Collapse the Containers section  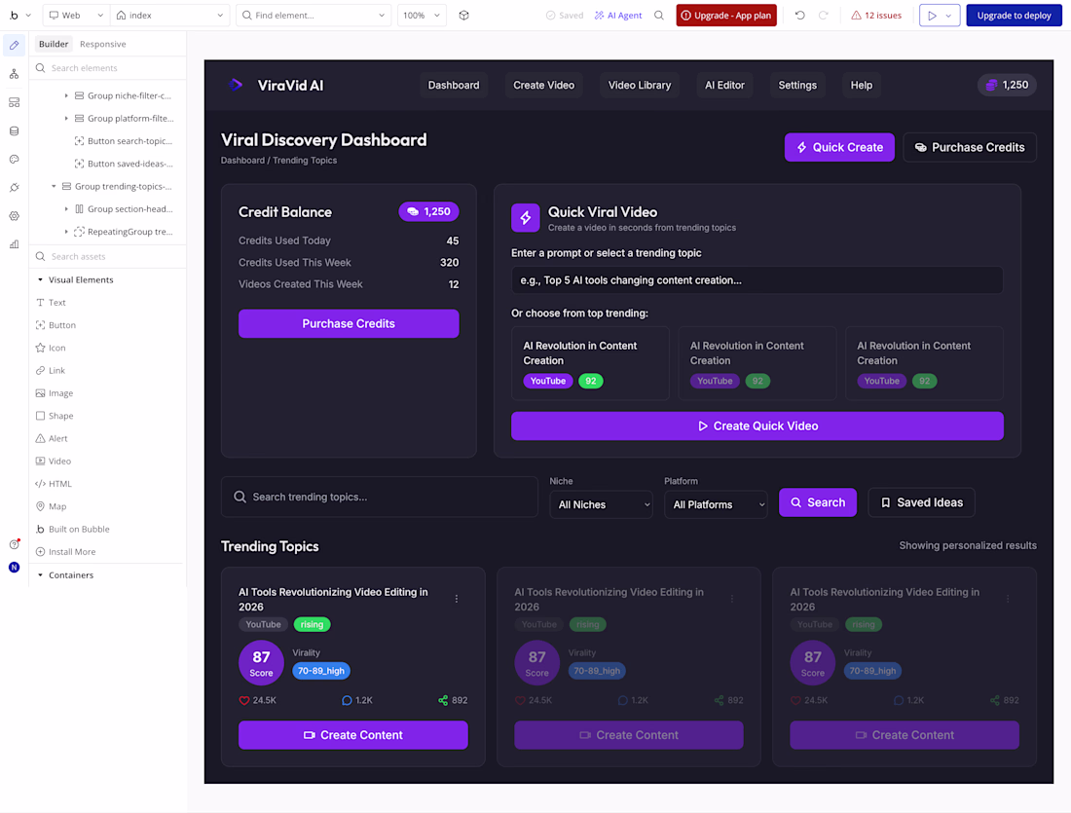click(x=40, y=574)
